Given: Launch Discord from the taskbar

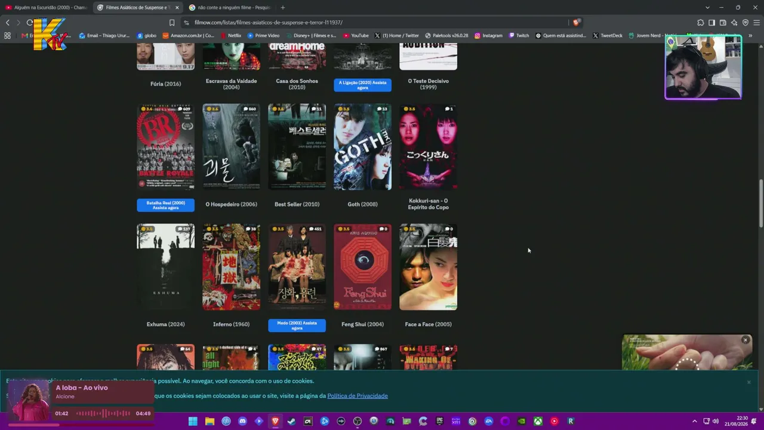Looking at the screenshot, I should [242, 421].
